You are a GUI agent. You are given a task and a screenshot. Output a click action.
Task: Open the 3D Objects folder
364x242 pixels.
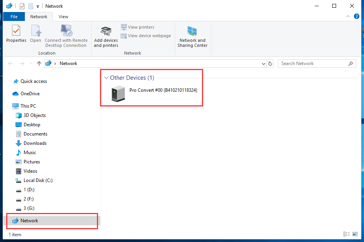(x=30, y=115)
